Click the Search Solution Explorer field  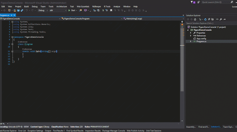point(211,23)
